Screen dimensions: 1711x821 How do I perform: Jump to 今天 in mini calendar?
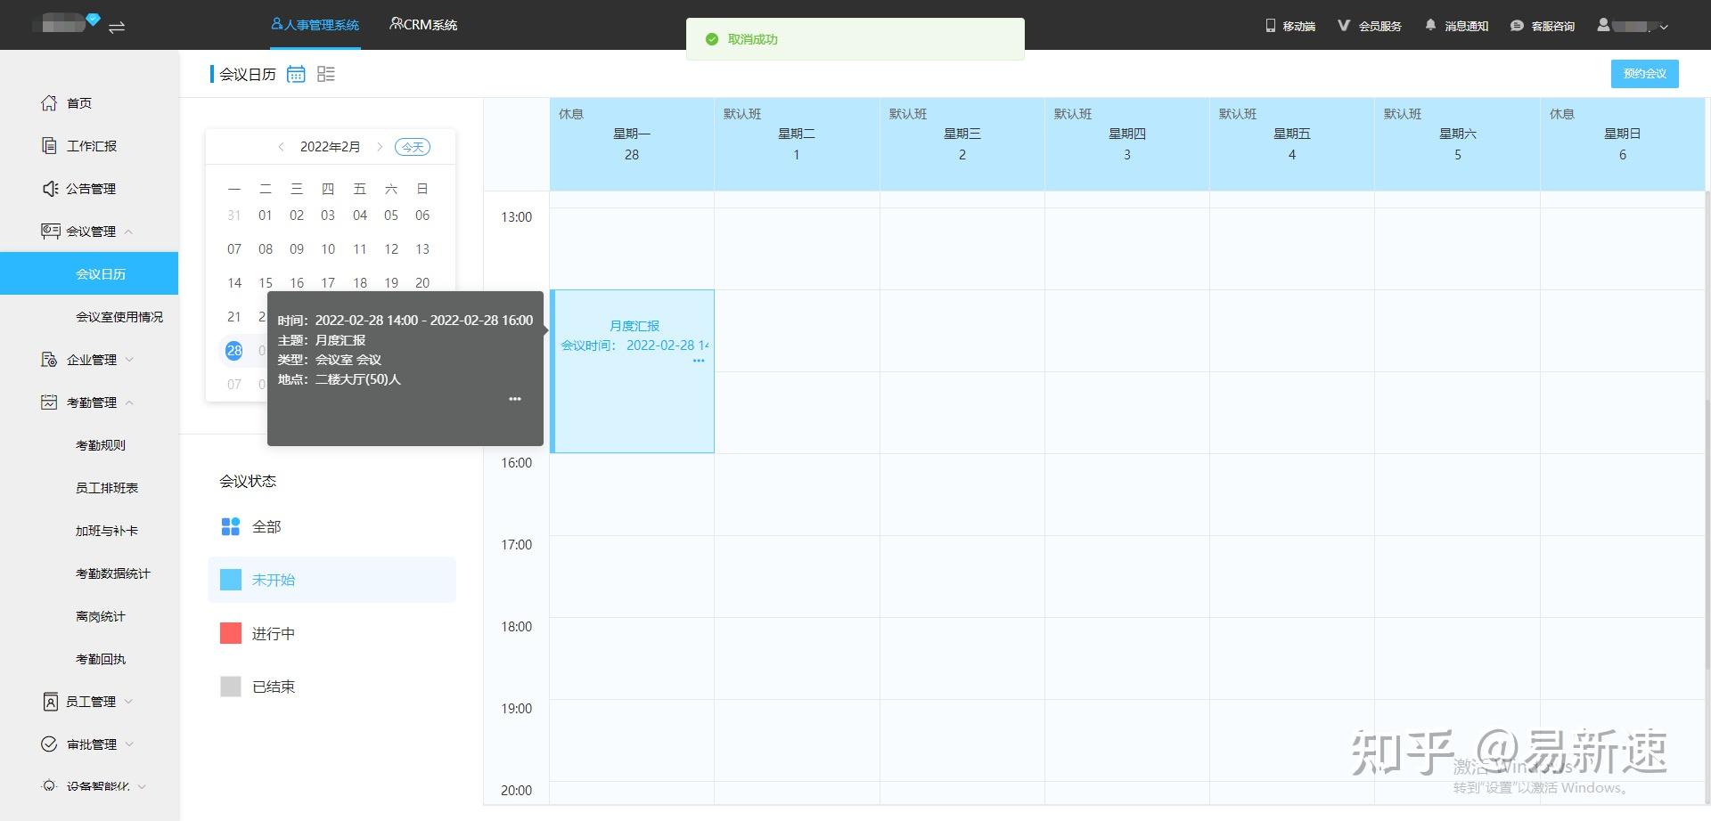pyautogui.click(x=413, y=147)
